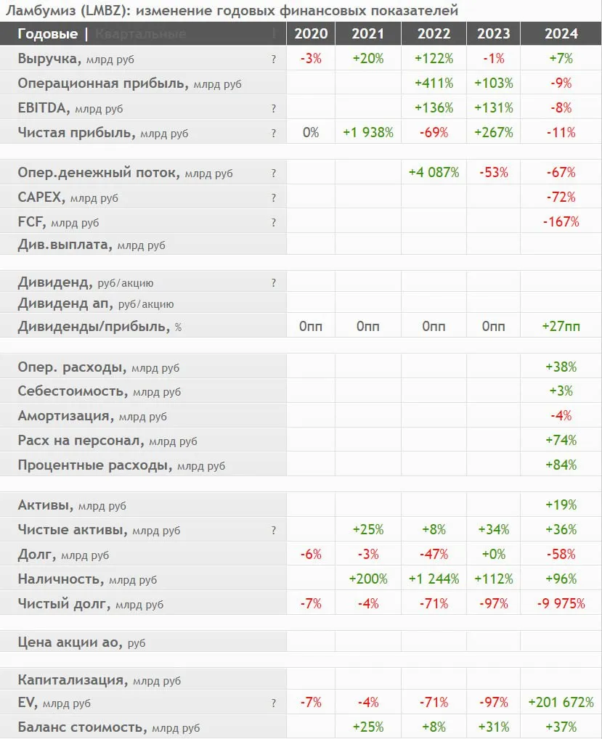Select the Годовые tab
602x739 pixels.
47,34
